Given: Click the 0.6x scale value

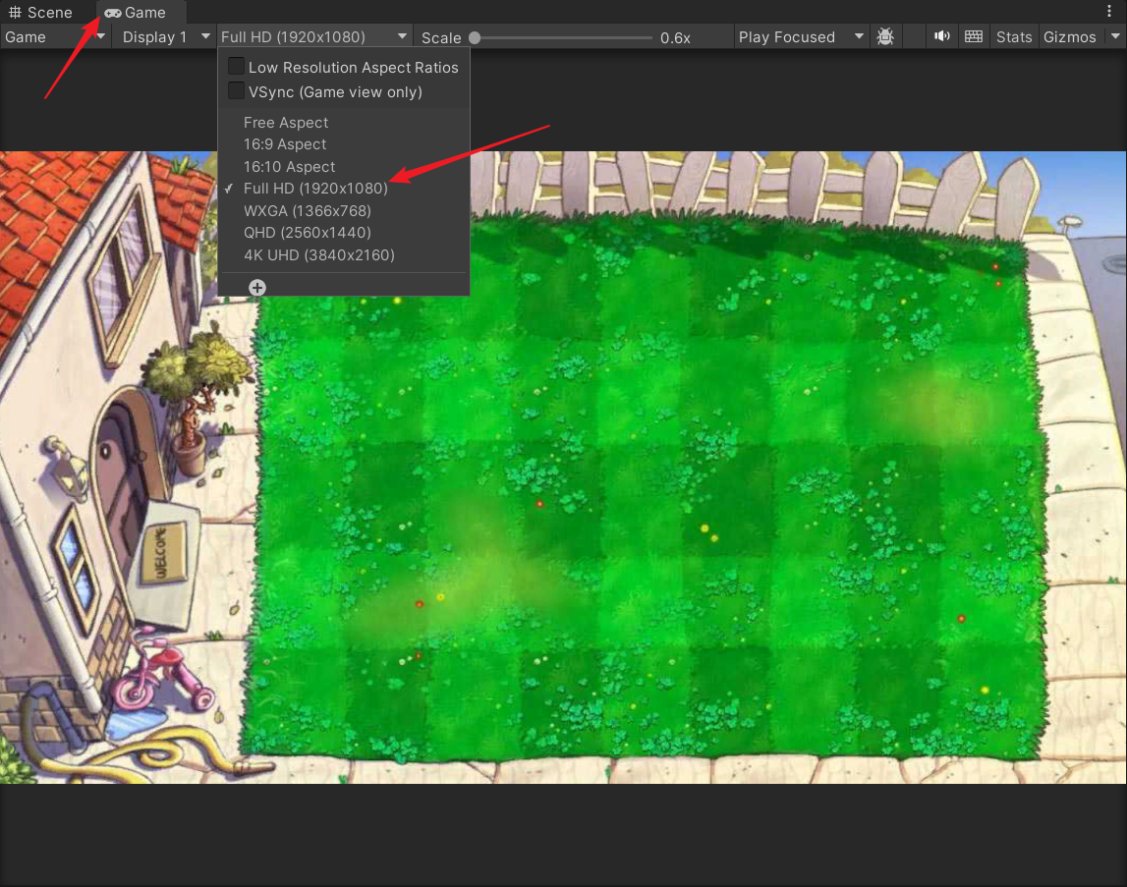Looking at the screenshot, I should 676,38.
